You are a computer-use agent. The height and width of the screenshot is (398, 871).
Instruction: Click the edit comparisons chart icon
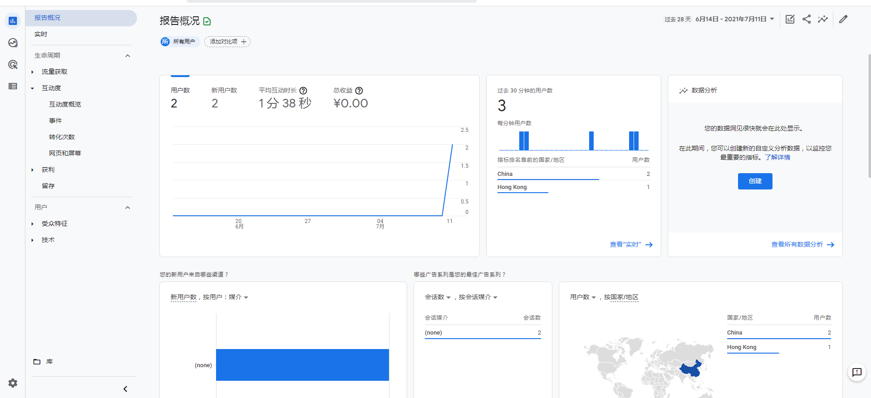(790, 19)
